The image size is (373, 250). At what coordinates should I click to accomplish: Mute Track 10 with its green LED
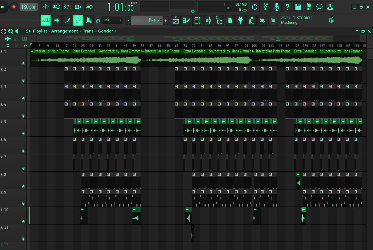coord(23,221)
